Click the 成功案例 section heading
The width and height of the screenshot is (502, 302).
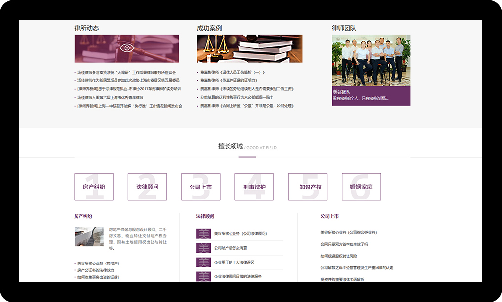[x=209, y=28]
